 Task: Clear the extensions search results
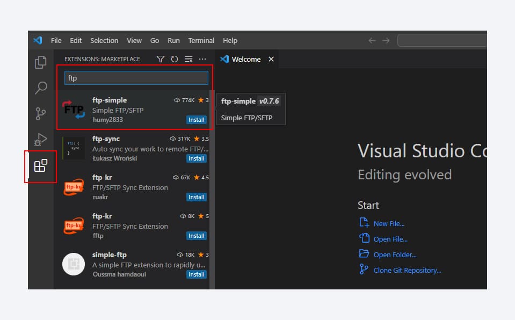(188, 59)
